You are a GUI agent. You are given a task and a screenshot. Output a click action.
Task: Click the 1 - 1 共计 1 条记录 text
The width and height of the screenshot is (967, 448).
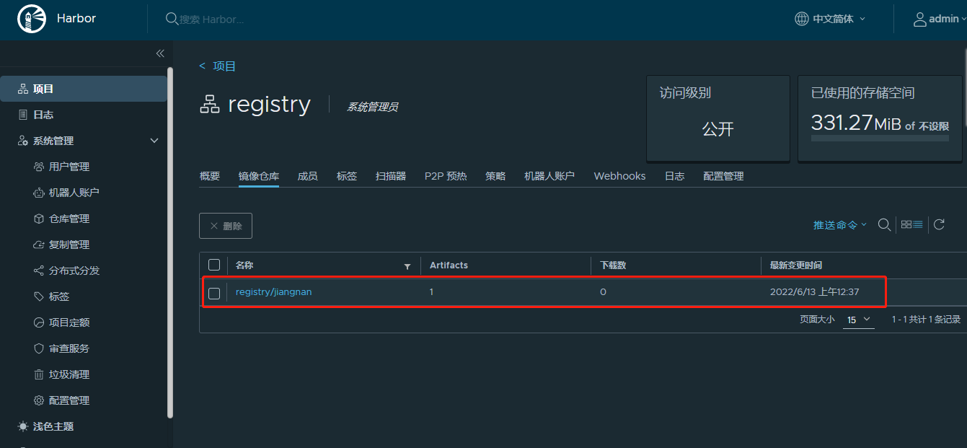[927, 320]
